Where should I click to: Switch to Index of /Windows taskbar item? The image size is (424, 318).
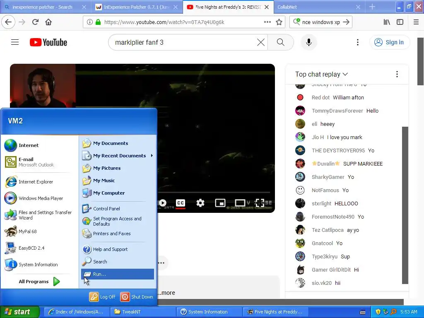pyautogui.click(x=77, y=312)
